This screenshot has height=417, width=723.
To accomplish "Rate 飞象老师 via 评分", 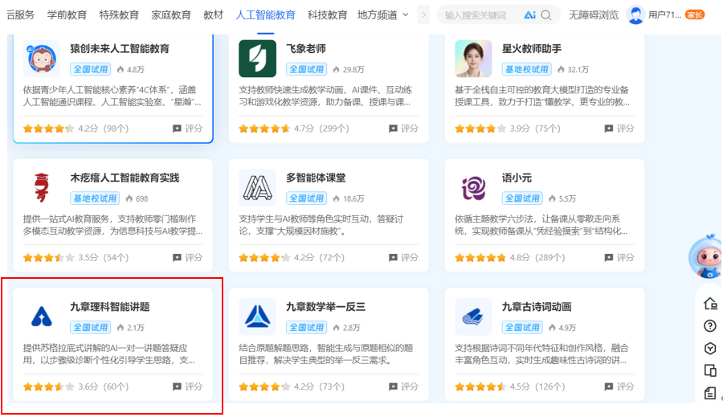I will (x=403, y=129).
